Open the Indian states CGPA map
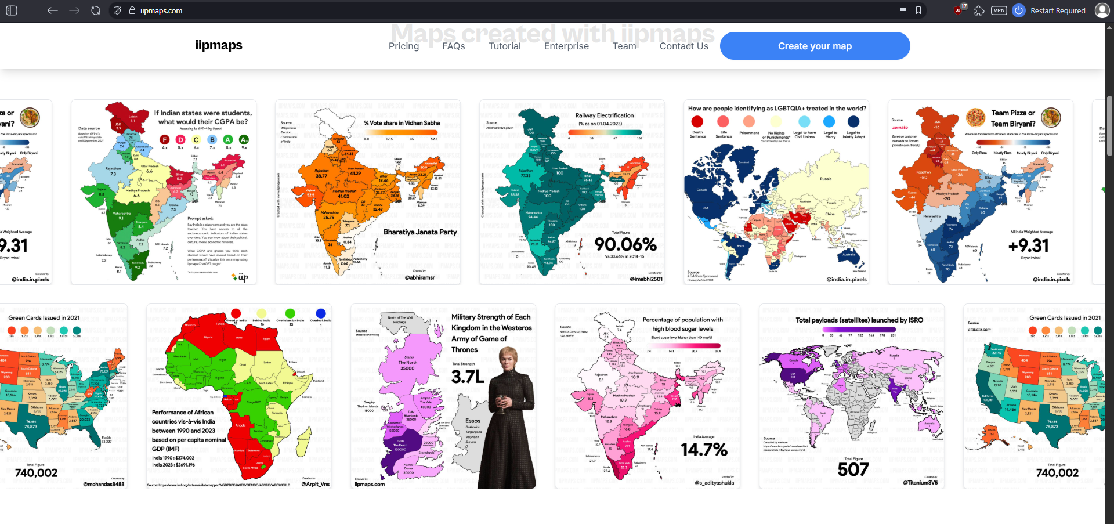The width and height of the screenshot is (1114, 524). coord(164,192)
